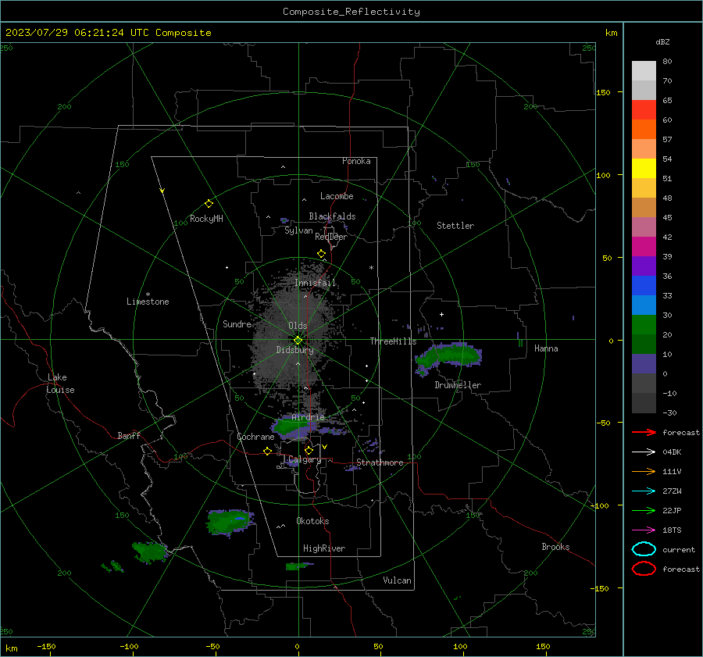Click the dusty pink dBZ swatch

pos(644,227)
